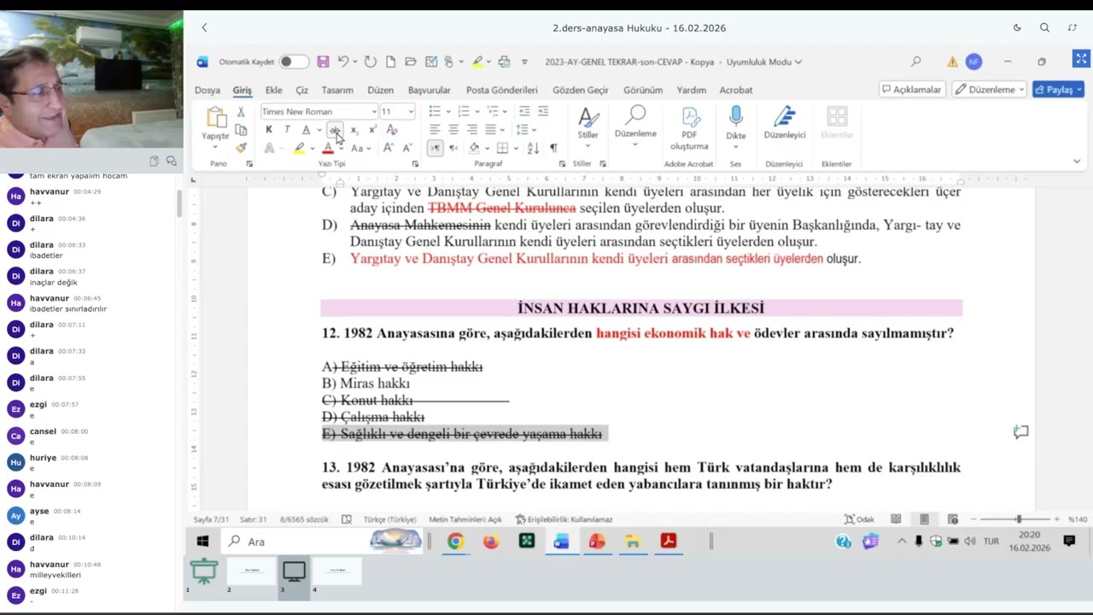Click the Yapıştır paste button
1093x615 pixels.
click(x=215, y=126)
